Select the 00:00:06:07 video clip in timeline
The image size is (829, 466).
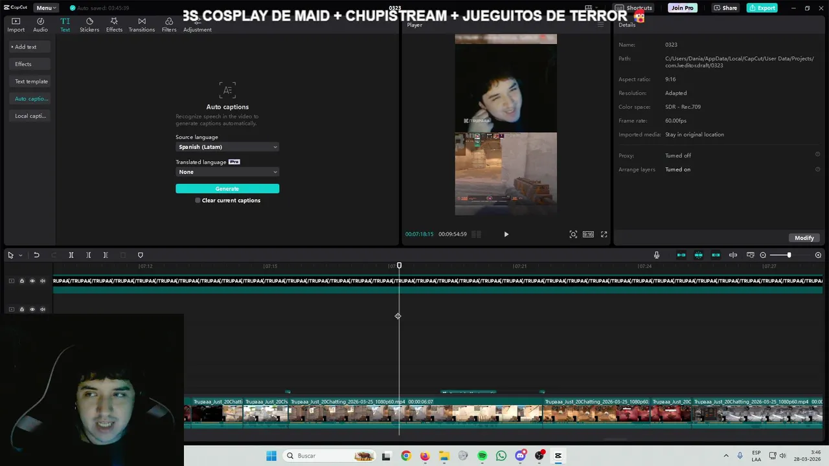point(415,412)
